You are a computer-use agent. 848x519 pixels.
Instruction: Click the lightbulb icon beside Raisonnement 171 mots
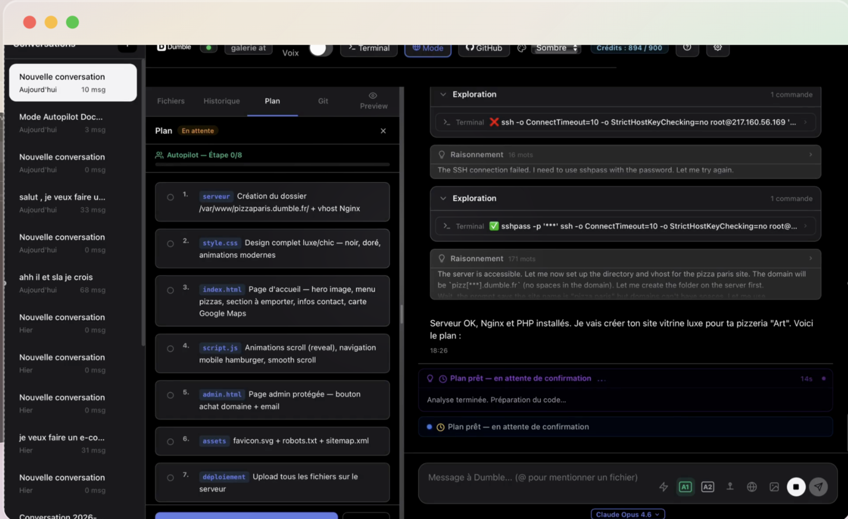tap(441, 258)
